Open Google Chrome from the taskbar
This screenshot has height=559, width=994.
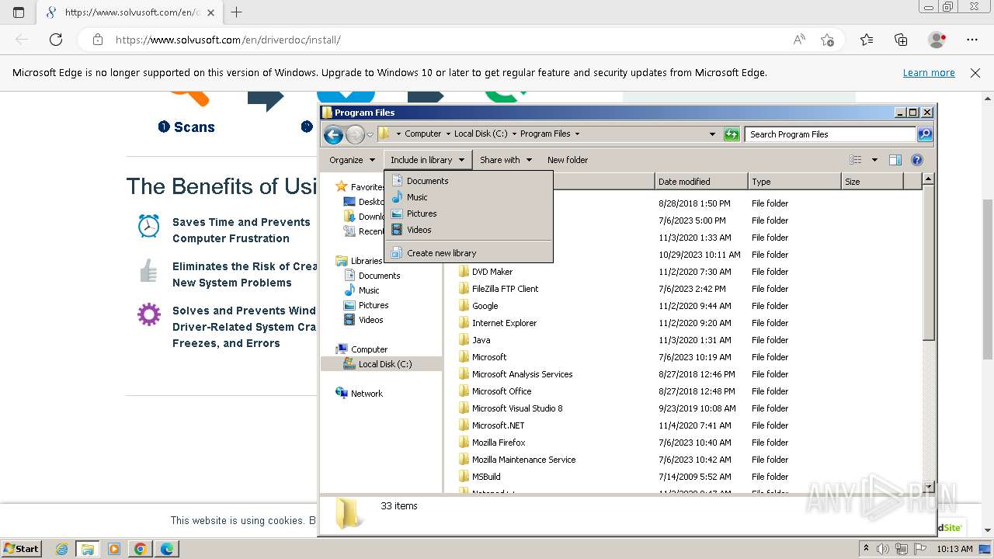[x=141, y=549]
